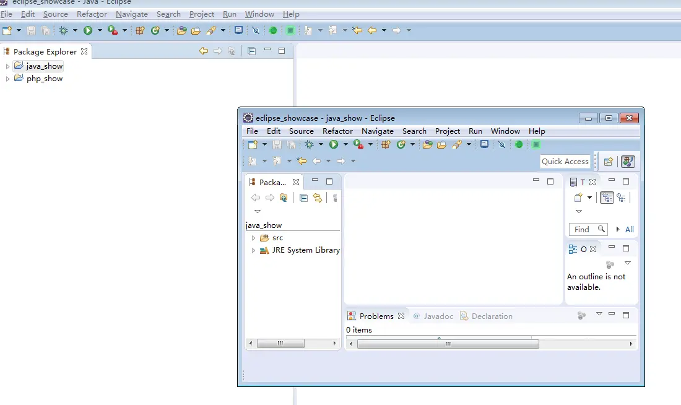This screenshot has height=405, width=681.
Task: Click filter icon in Problems panel toolbar
Action: [581, 315]
